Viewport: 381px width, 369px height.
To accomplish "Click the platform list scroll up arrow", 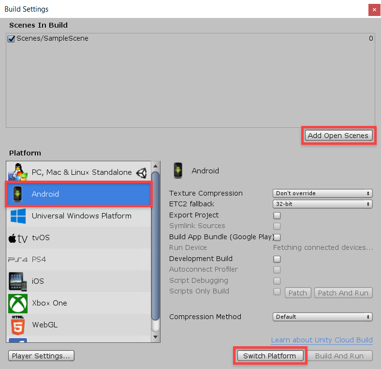I will click(156, 166).
